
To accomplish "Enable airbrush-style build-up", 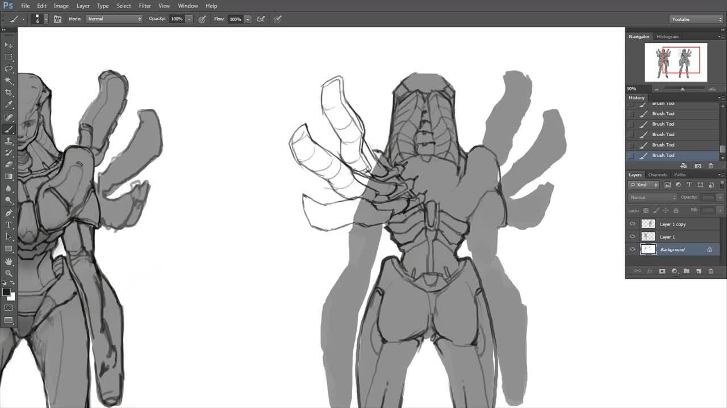I will point(261,19).
